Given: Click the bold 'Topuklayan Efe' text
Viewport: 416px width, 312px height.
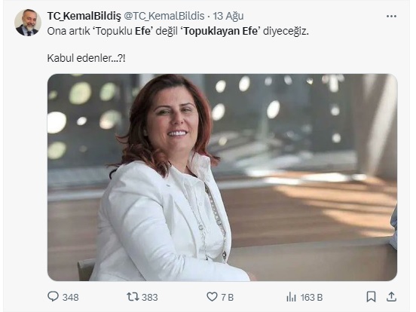Looking at the screenshot, I should tap(220, 32).
